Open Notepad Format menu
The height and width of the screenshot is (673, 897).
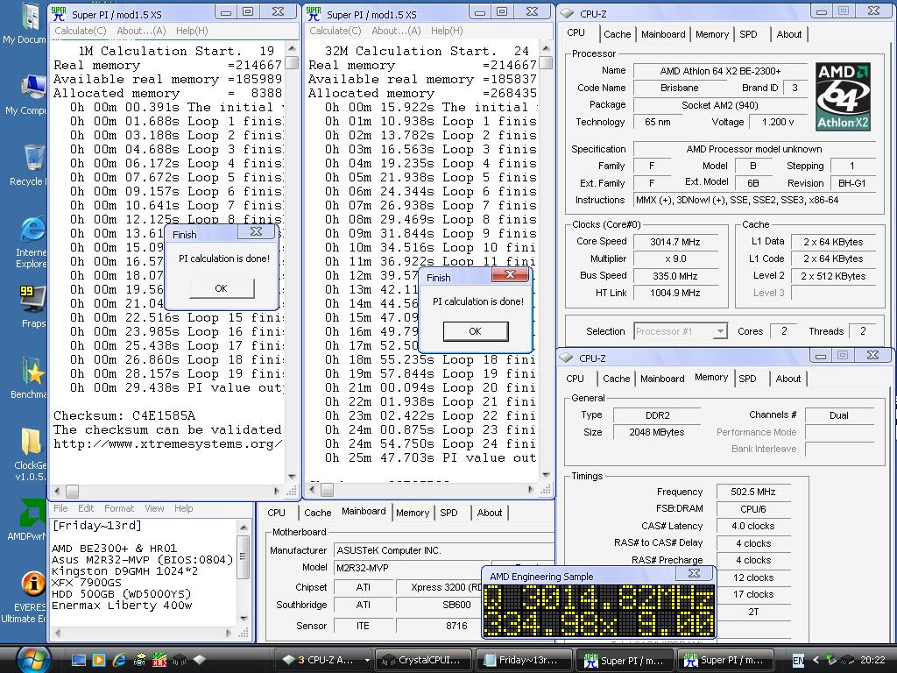coord(119,508)
